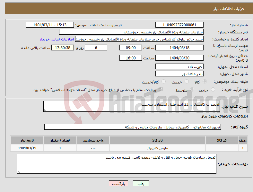The image size is (253, 192).
Task: Click the buyer notes textarea
Action: [x=117, y=164]
